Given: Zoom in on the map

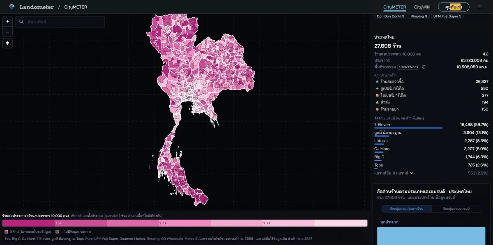Looking at the screenshot, I should (7, 21).
